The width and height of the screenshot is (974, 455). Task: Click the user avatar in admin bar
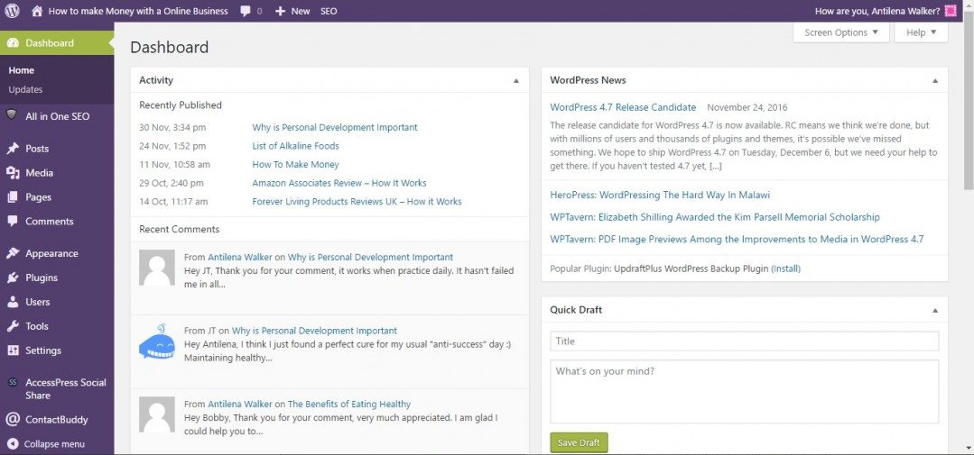(951, 11)
